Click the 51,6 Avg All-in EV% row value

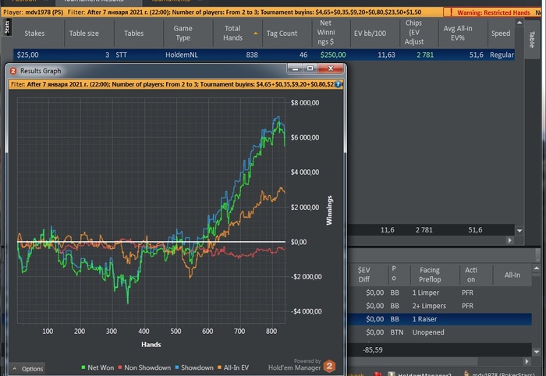click(476, 55)
